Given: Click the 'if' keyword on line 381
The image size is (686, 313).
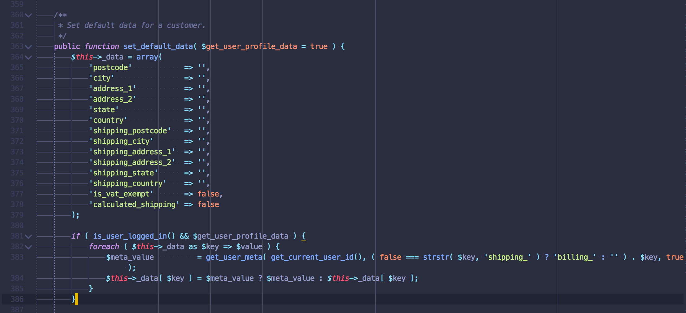Looking at the screenshot, I should pos(76,236).
